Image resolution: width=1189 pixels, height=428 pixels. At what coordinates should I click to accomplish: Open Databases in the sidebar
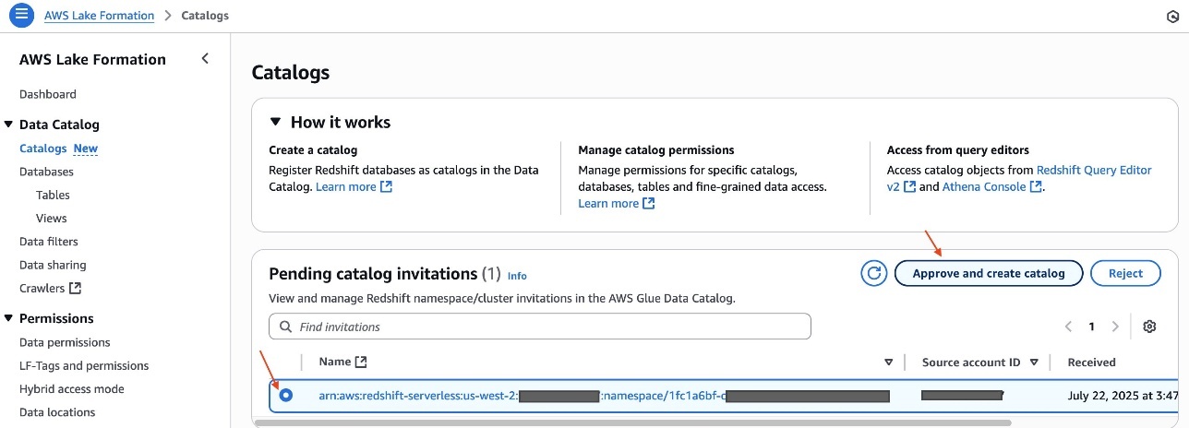(46, 172)
